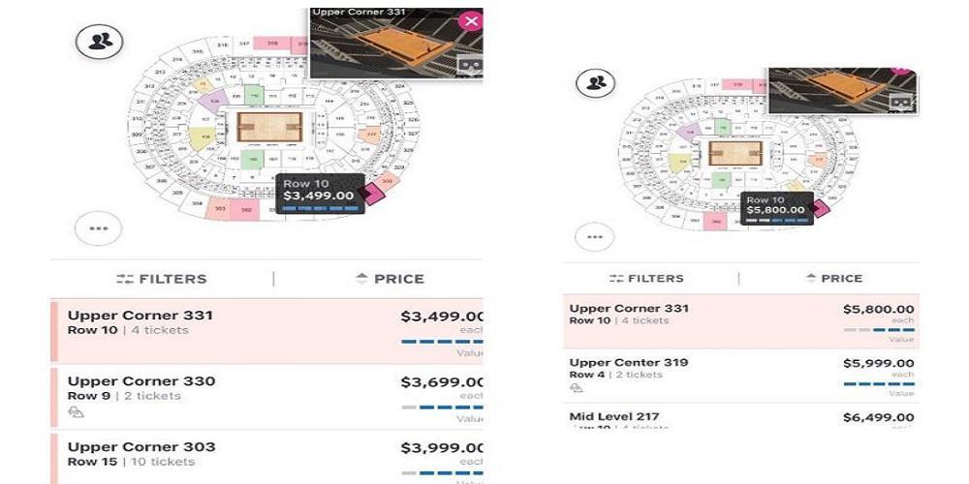
Task: Select the Upper Center 319 listing at $5,999.00
Action: 741,376
